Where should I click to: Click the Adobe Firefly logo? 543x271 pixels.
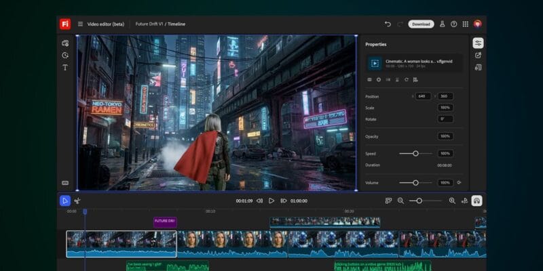[65, 24]
